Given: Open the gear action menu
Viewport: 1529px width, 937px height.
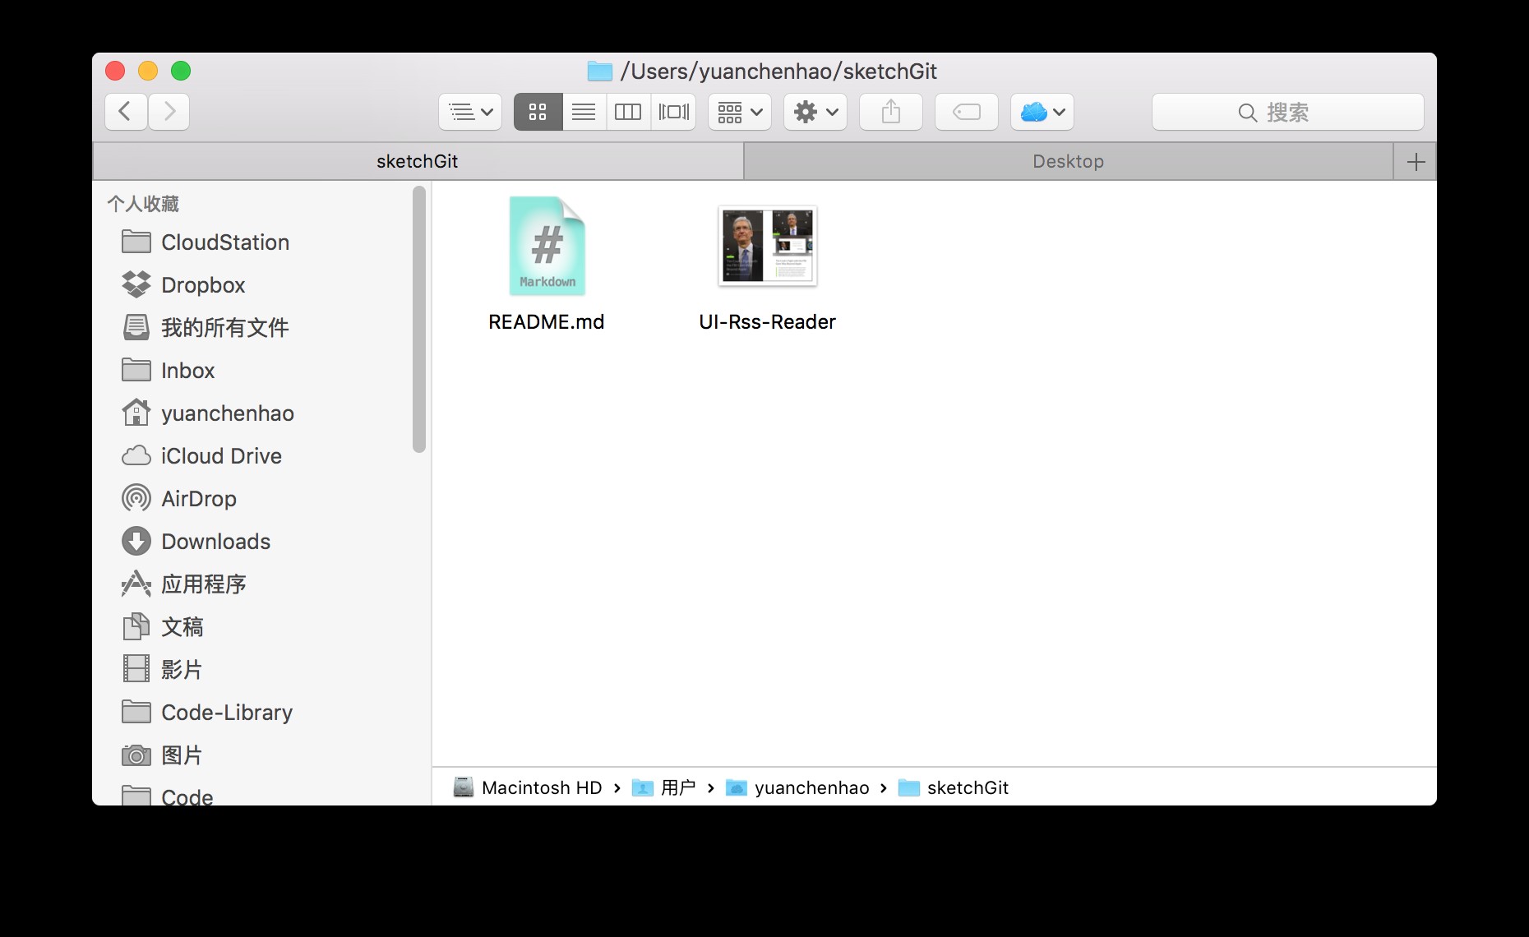Looking at the screenshot, I should coord(815,112).
